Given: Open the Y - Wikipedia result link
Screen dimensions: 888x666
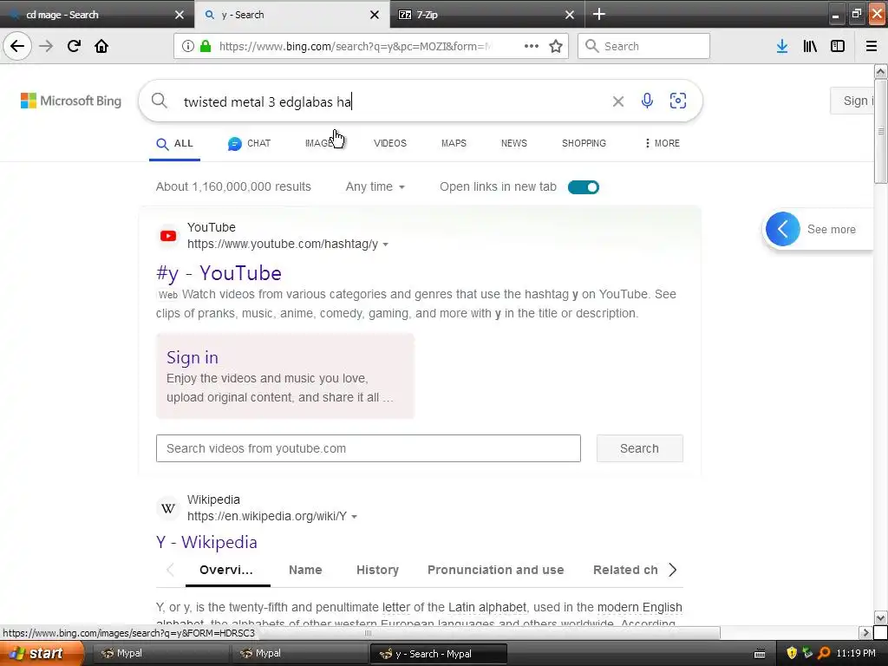Looking at the screenshot, I should [206, 542].
